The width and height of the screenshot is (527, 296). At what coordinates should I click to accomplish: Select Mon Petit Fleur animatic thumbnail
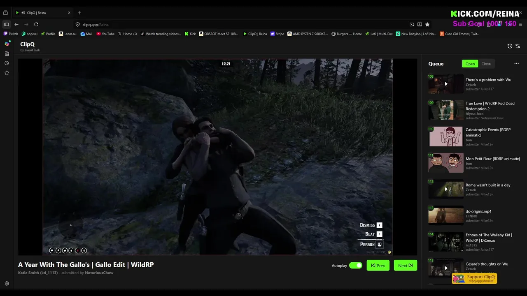point(446,163)
